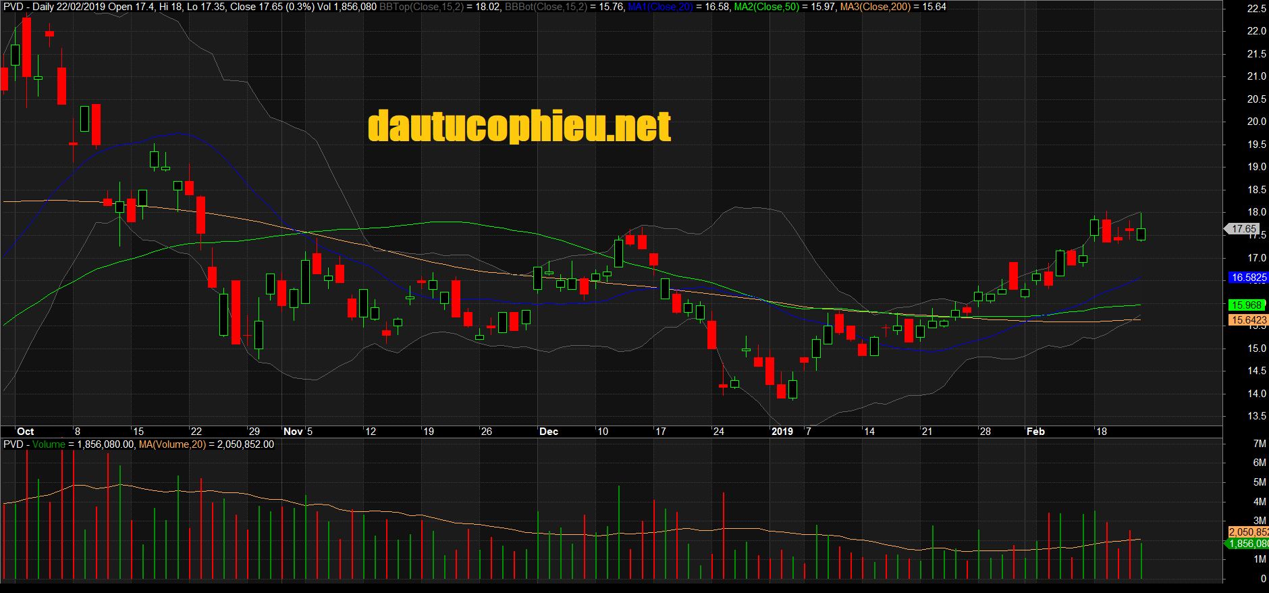Click the BBTop(Close,15,2) indicator label
Screen dimensions: 1269x593
(x=421, y=7)
